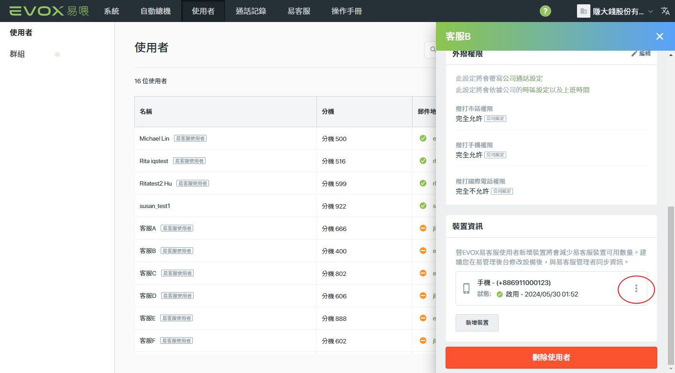Click the side panel vertical scrollbar

(x=671, y=285)
